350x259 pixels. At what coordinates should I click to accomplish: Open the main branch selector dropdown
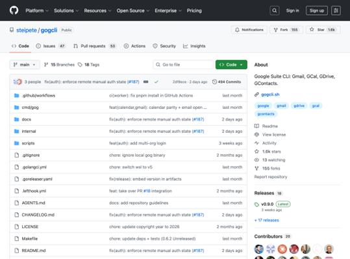tap(25, 65)
